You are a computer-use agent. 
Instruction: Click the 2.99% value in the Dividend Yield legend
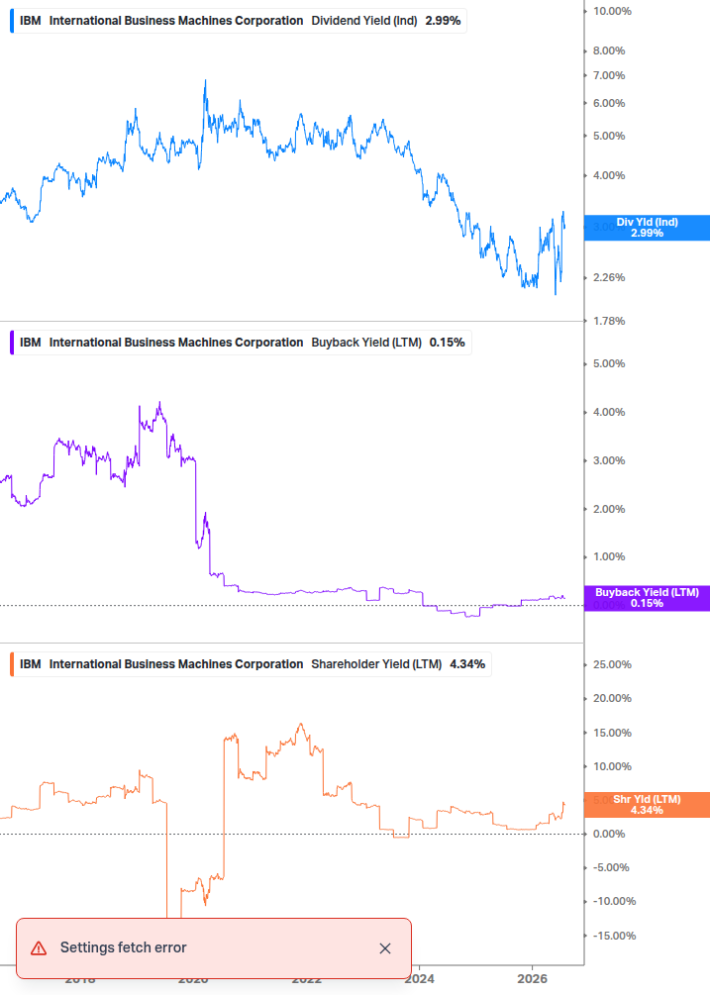click(443, 21)
